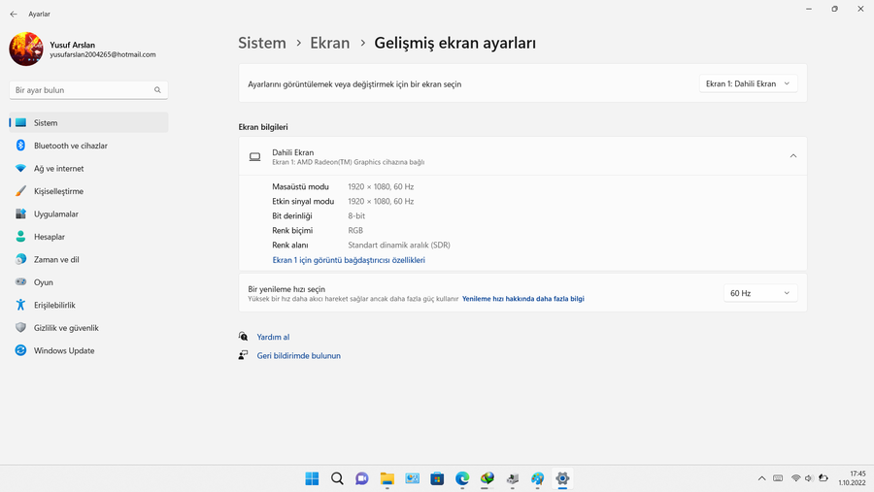
Task: Collapse the Dahili Ekran info panel
Action: point(792,156)
